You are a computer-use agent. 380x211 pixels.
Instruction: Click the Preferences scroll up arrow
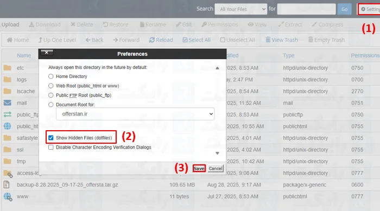tap(217, 68)
